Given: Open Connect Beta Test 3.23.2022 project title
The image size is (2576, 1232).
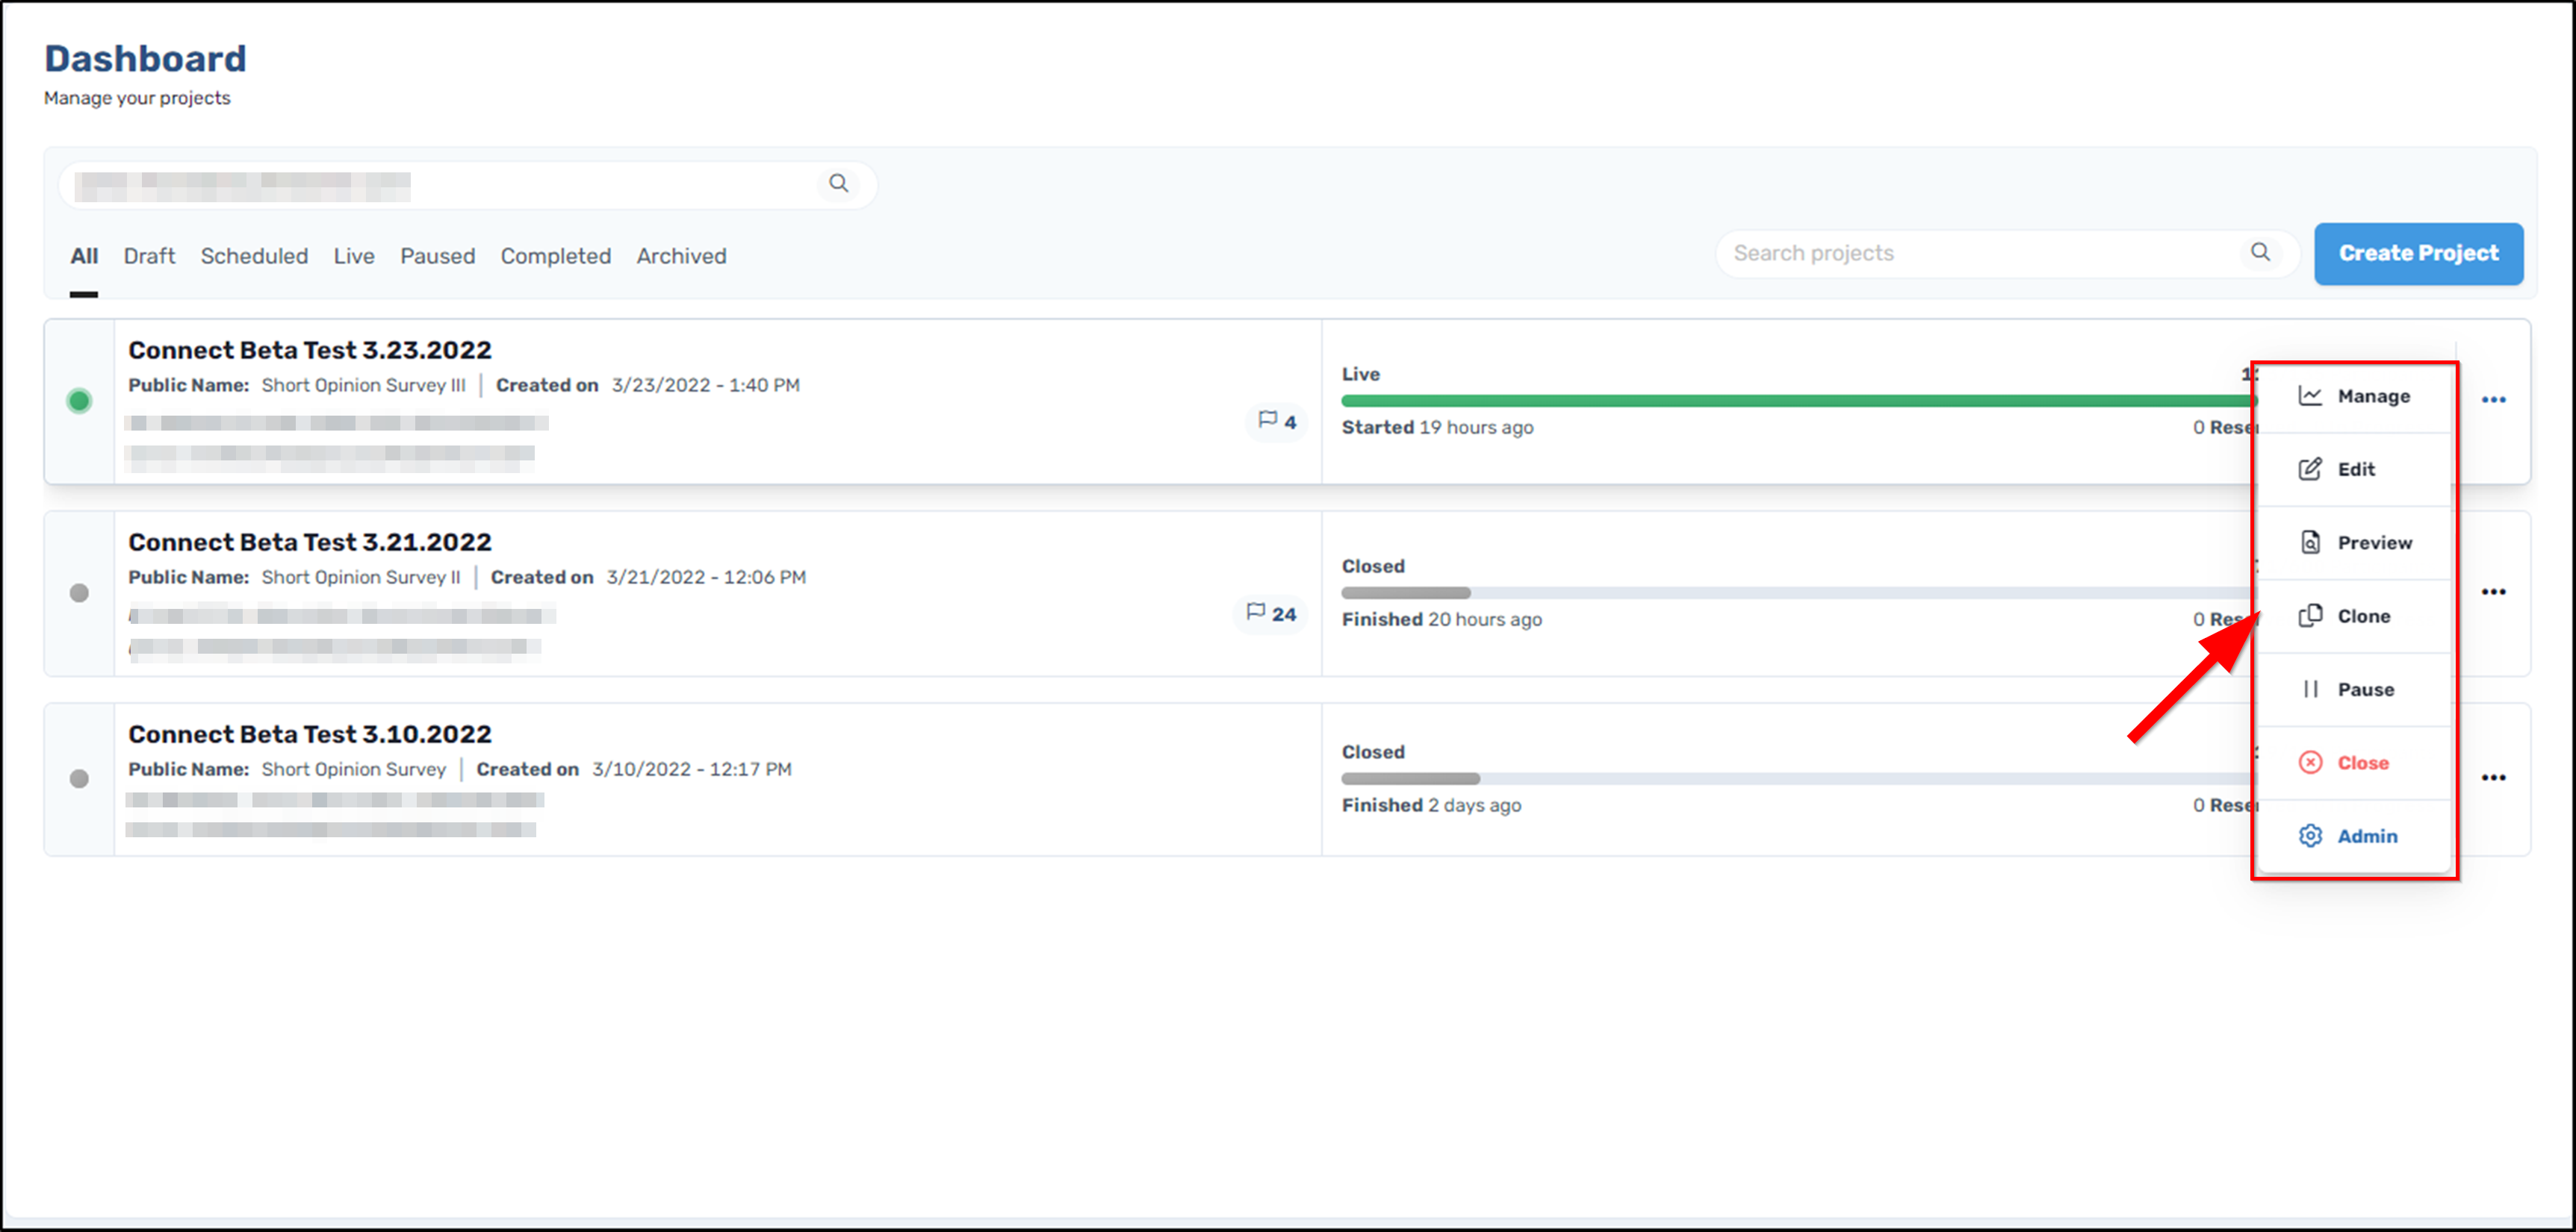Looking at the screenshot, I should [x=310, y=350].
